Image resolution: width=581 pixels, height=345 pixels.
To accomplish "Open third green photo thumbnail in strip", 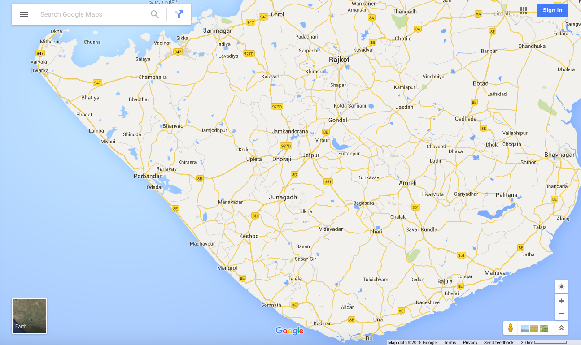I will tap(544, 328).
